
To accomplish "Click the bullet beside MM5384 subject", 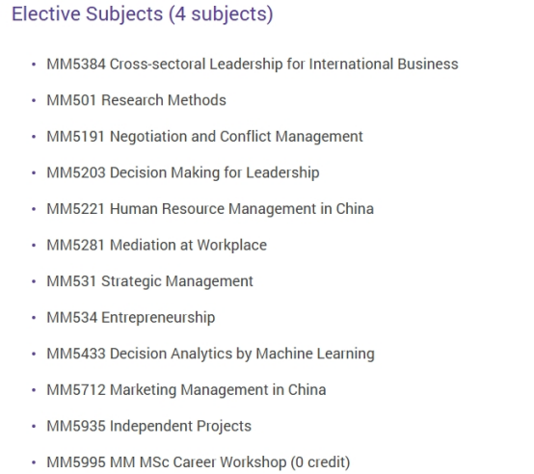I will tap(34, 65).
